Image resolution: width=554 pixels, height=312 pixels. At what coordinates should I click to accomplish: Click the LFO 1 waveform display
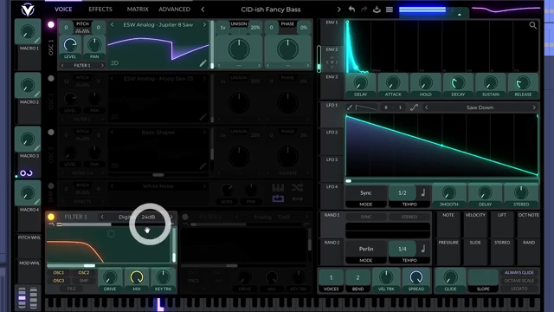tap(441, 145)
